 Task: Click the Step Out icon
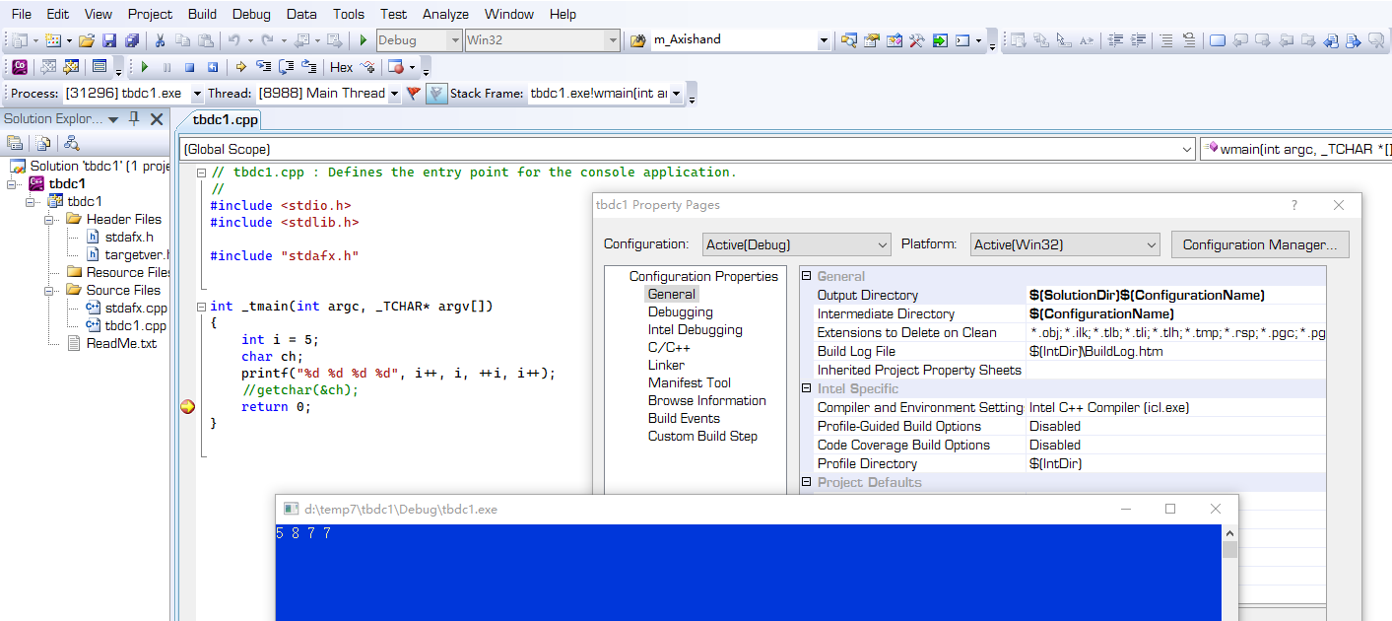tap(308, 67)
